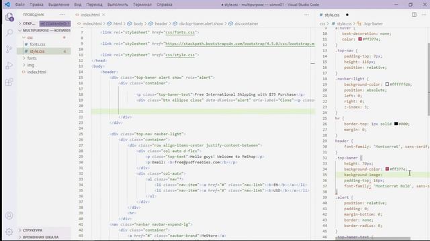This screenshot has width=430, height=241.
Task: Click the .alert selector in style.css
Action: coord(341,197)
